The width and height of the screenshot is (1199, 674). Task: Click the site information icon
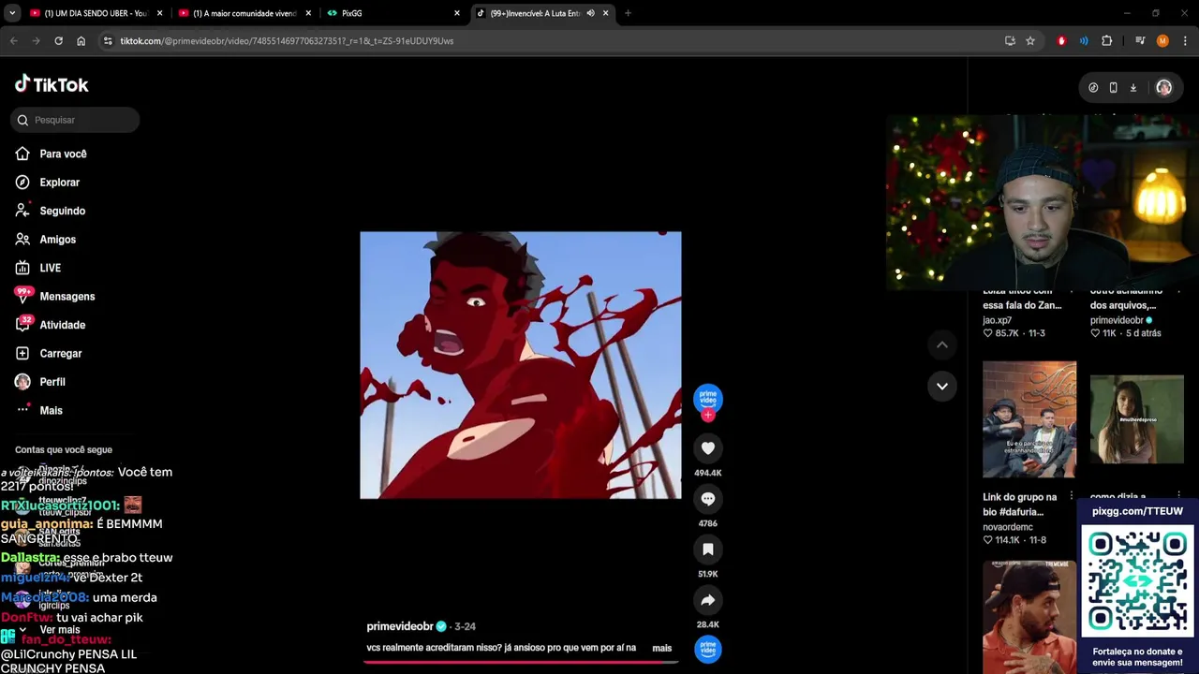108,41
